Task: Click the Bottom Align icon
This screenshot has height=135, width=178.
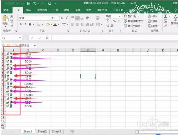Action: (82, 18)
